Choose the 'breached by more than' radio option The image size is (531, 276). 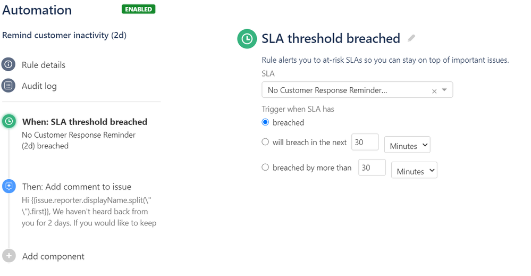[265, 168]
